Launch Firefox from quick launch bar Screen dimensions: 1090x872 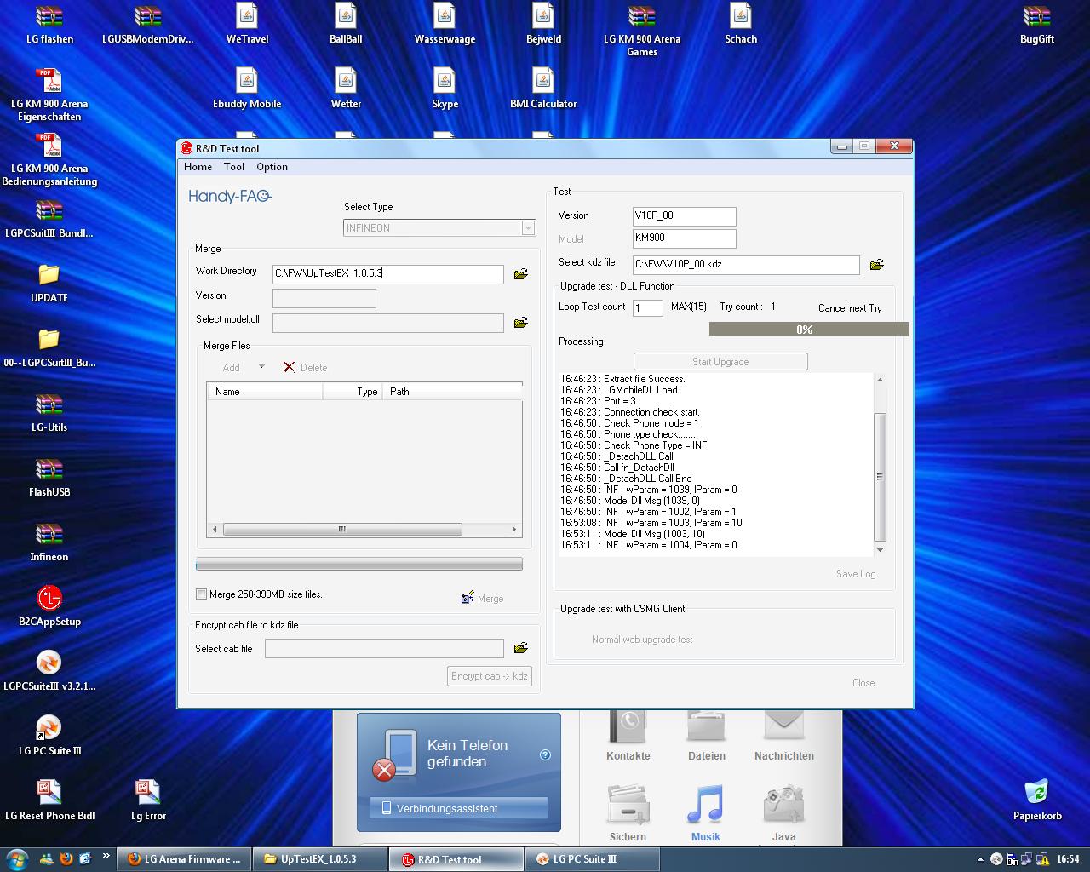tap(66, 859)
